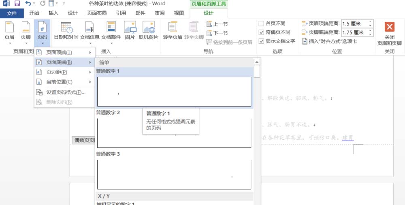This screenshot has height=205, width=405.
Task: Go to Header (转至页眉)
Action: [x=173, y=31]
